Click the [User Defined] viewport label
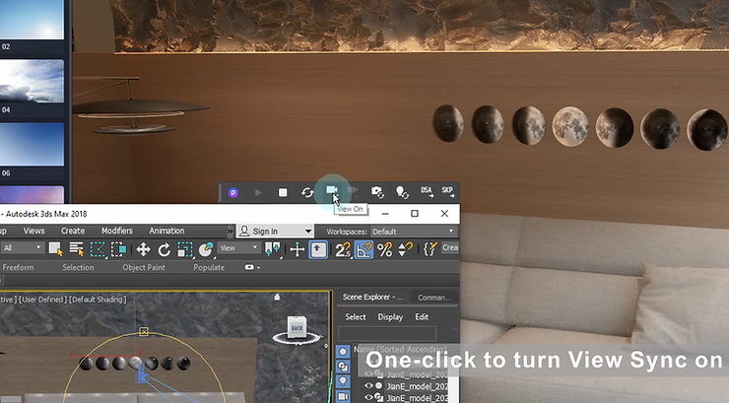The height and width of the screenshot is (403, 729). (x=43, y=300)
